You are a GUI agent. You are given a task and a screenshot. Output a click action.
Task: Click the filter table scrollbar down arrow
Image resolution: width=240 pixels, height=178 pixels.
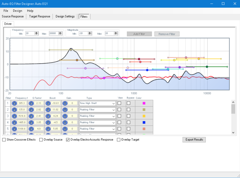233,133
